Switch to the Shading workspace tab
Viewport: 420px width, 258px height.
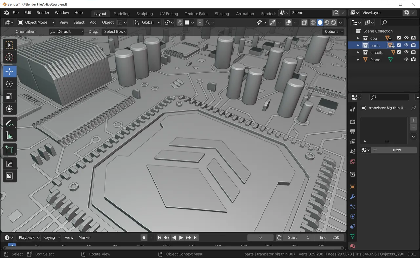click(x=222, y=14)
